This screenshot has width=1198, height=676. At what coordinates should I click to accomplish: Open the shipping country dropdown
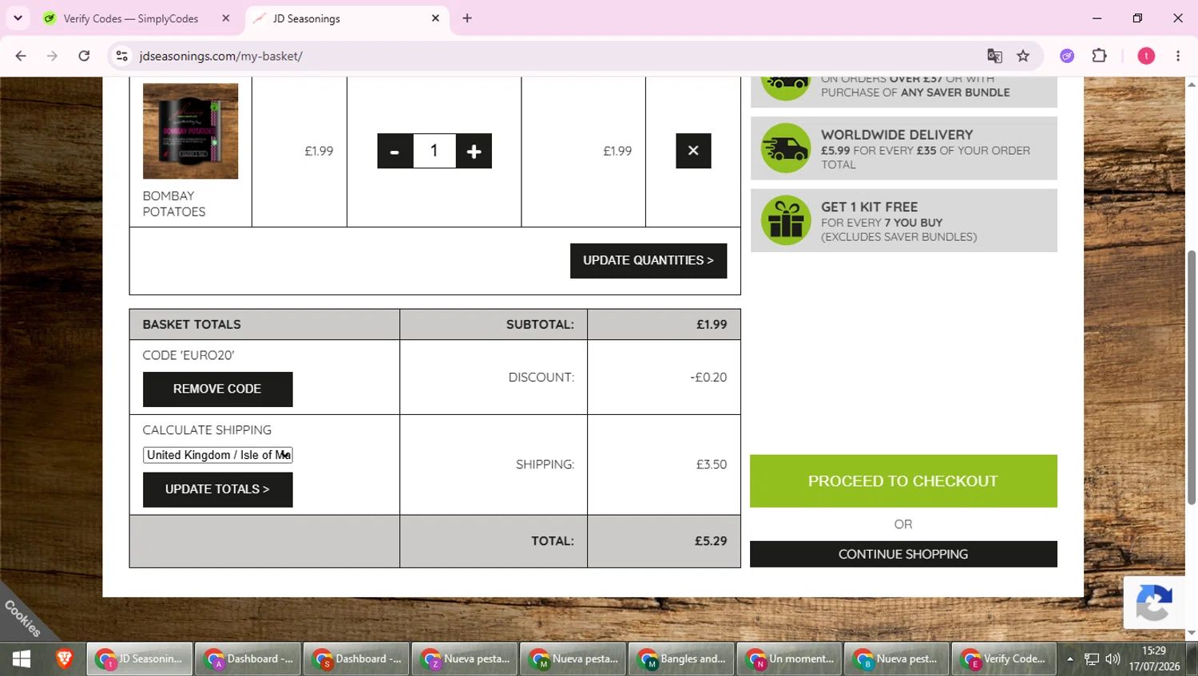218,455
